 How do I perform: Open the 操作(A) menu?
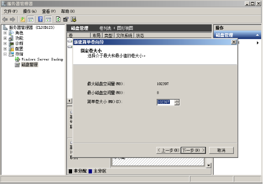pyautogui.click(x=30, y=11)
